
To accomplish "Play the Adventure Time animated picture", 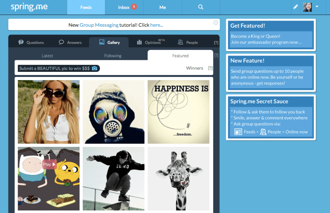I will (x=50, y=164).
